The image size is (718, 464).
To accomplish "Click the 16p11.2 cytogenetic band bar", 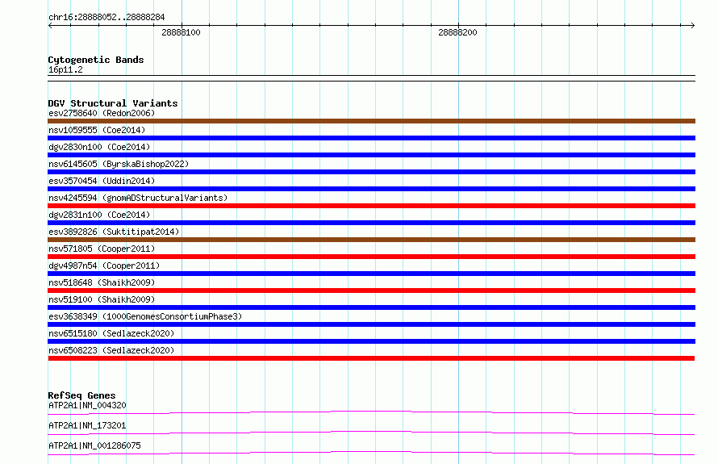I will [x=371, y=78].
